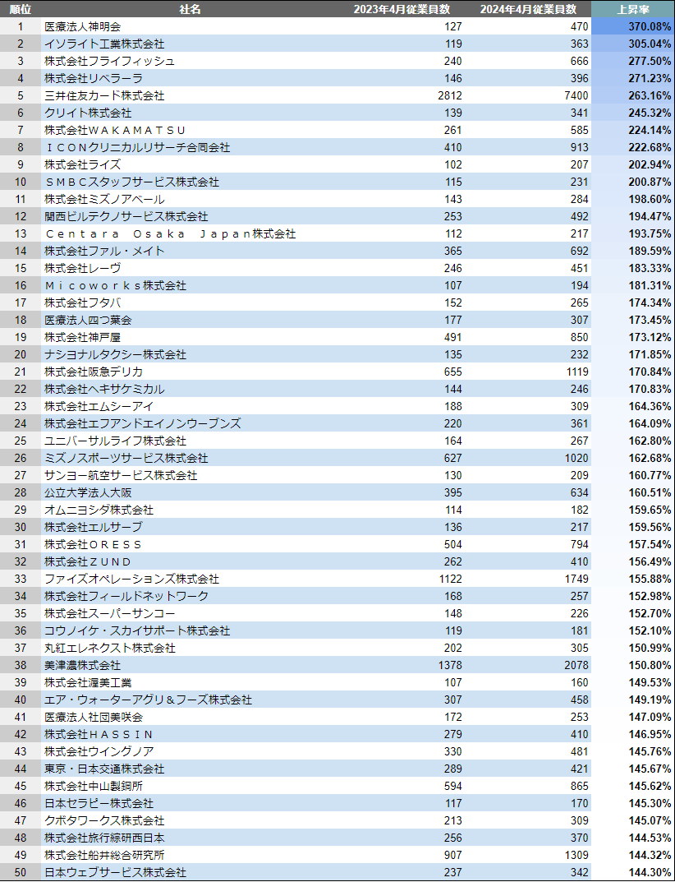Click 株式会社エルサーブ cell
This screenshot has width=675, height=882.
tap(94, 527)
